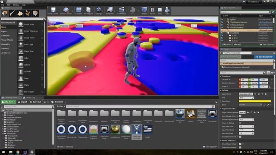Collapse the Transform section
The height and width of the screenshot is (155, 276).
[221, 76]
